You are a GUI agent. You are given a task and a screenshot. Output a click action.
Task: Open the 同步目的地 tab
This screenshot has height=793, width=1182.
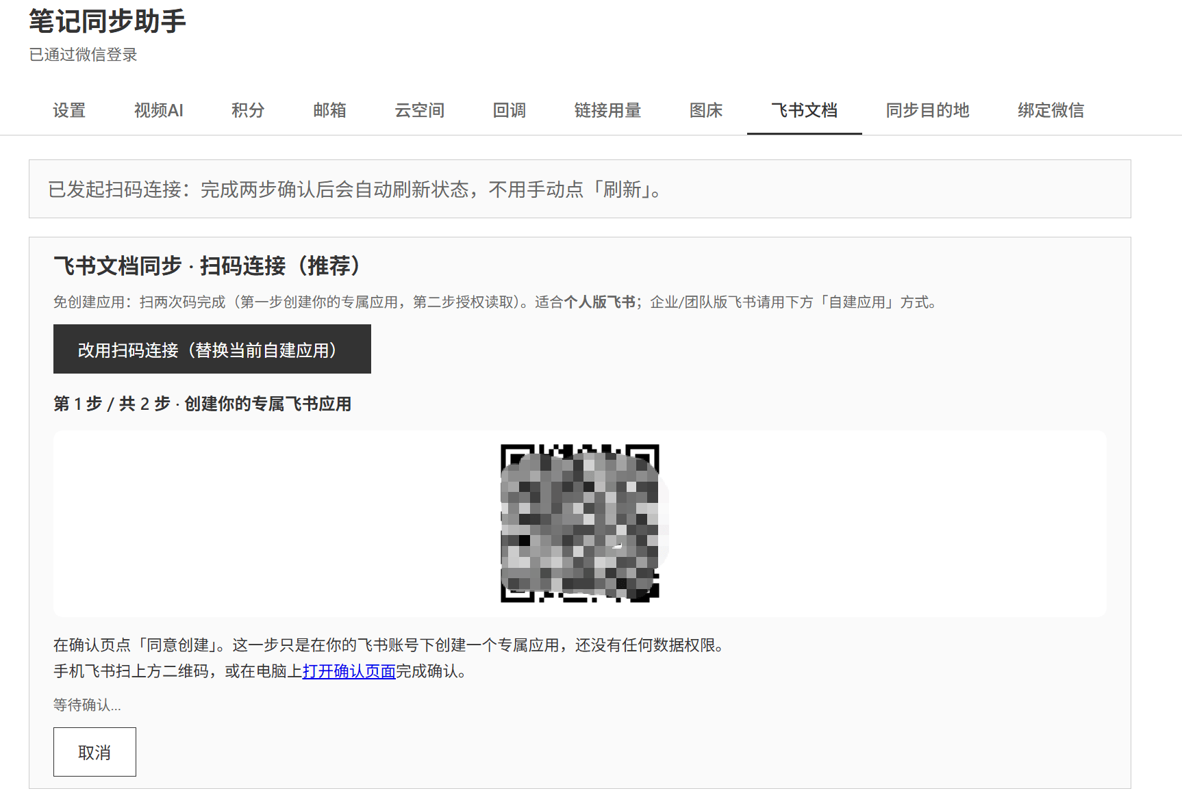[927, 110]
